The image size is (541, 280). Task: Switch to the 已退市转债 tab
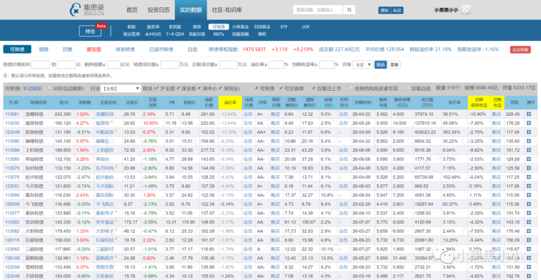[x=161, y=49]
